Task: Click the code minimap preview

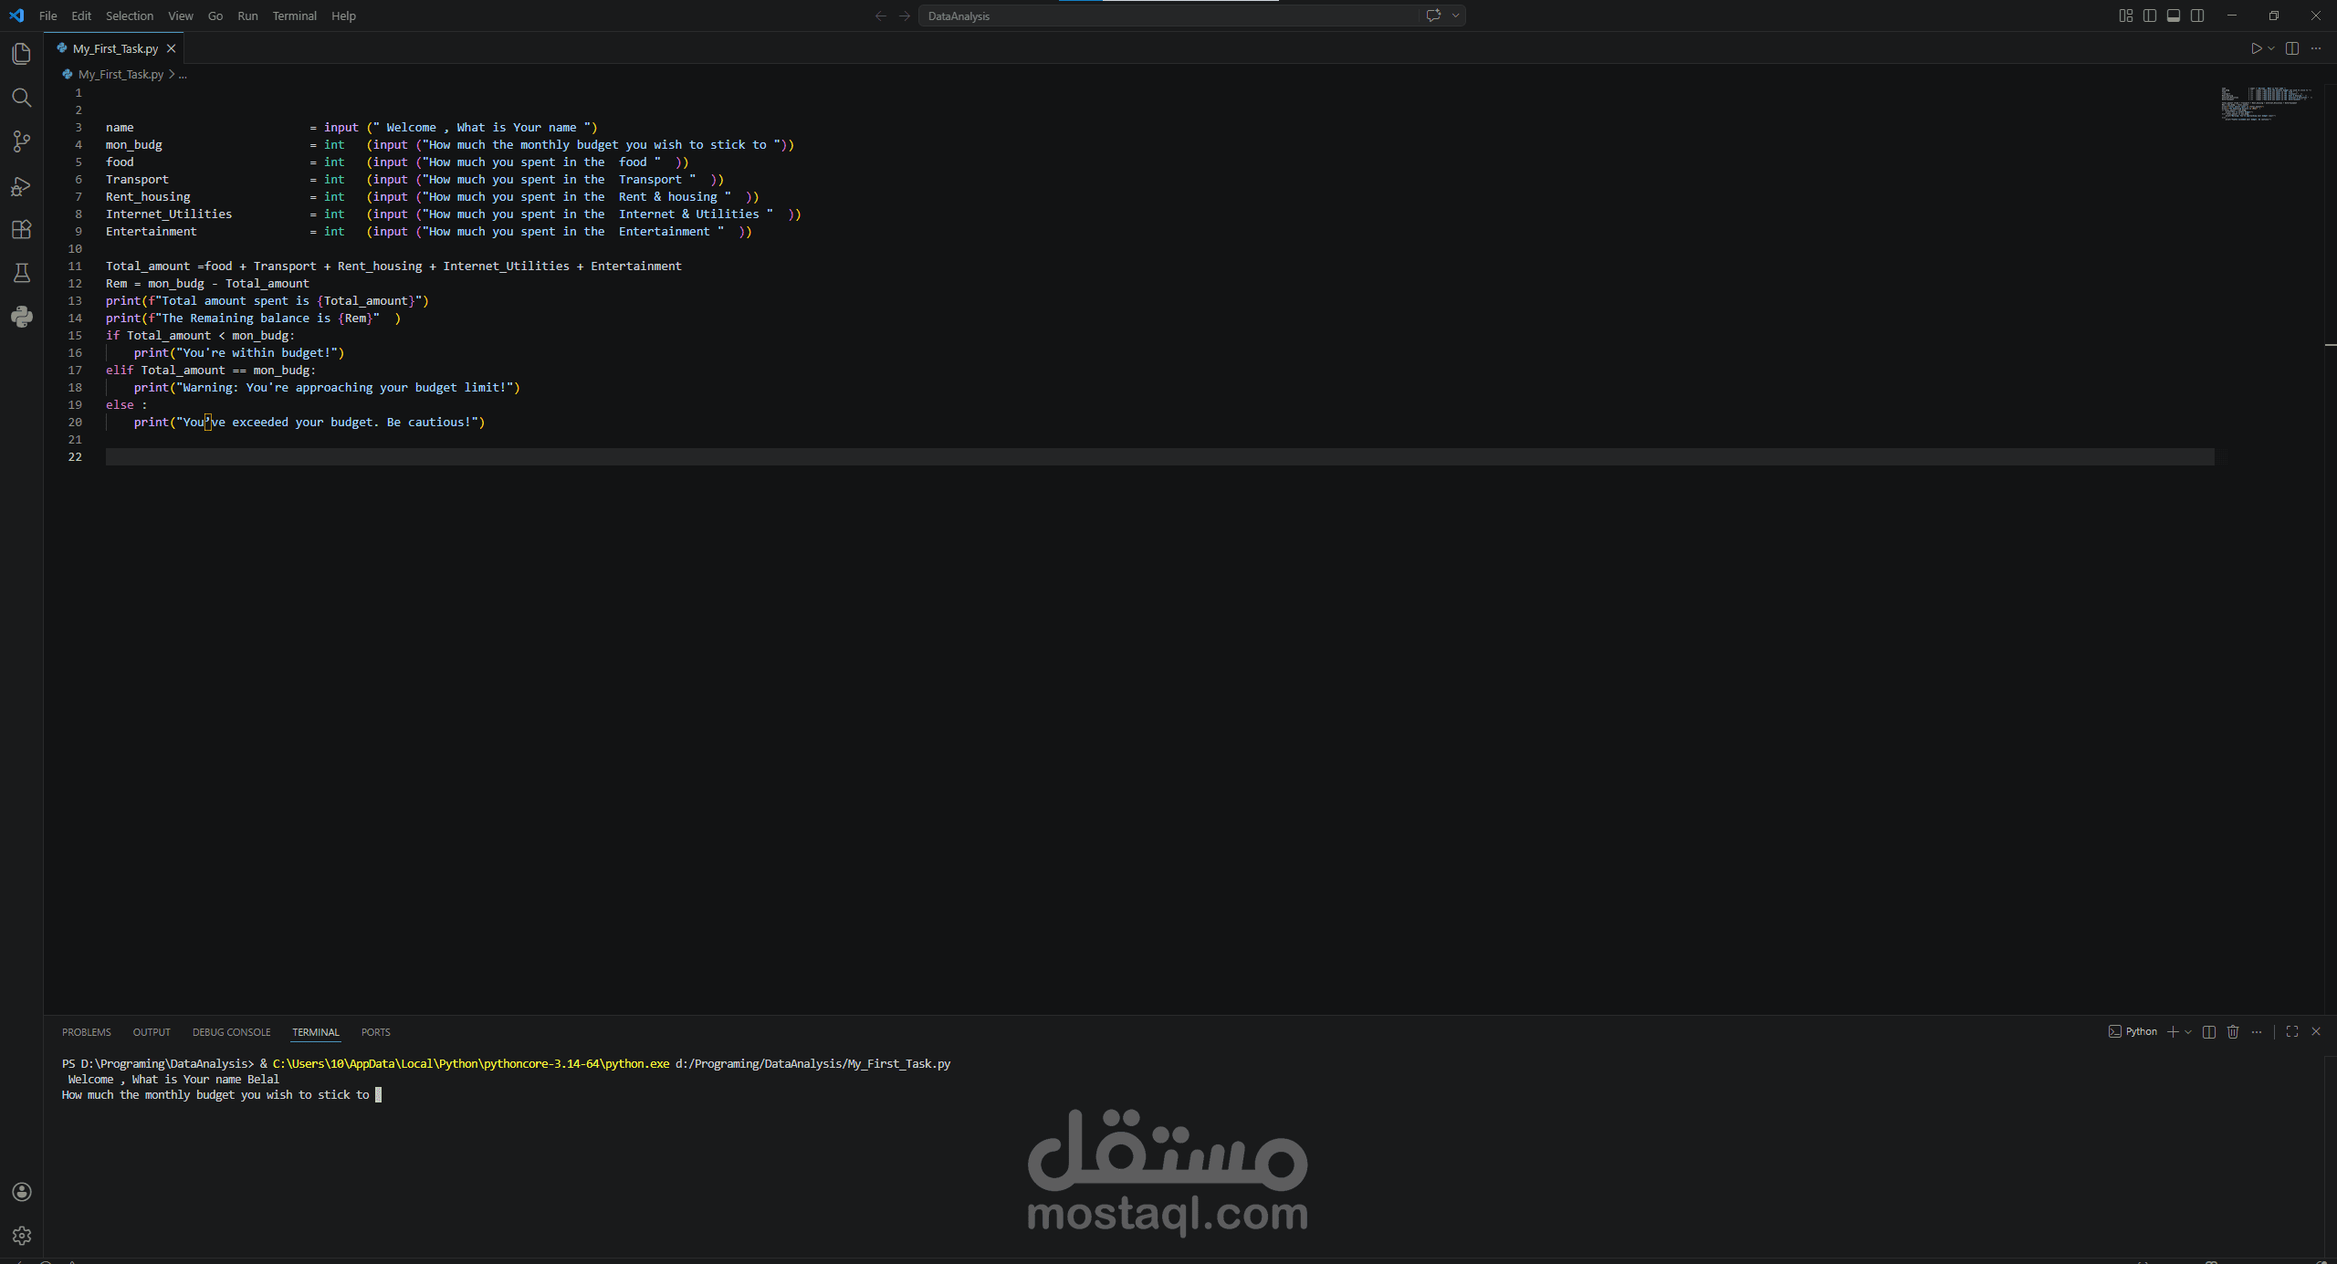Action: [2267, 103]
